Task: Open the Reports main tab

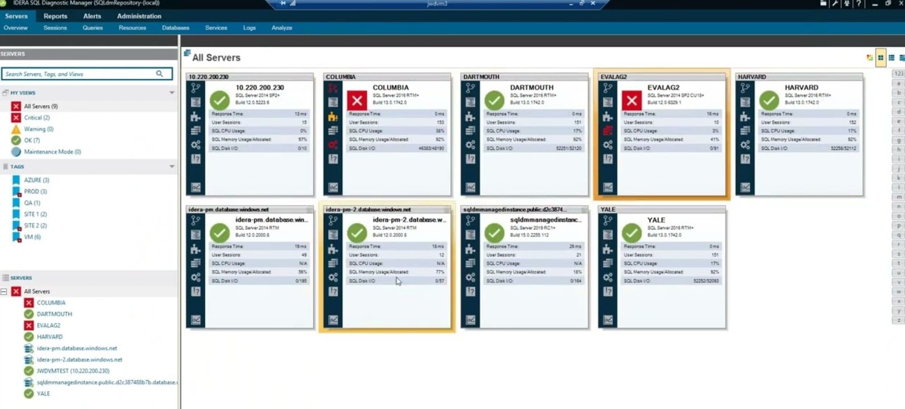Action: (55, 16)
